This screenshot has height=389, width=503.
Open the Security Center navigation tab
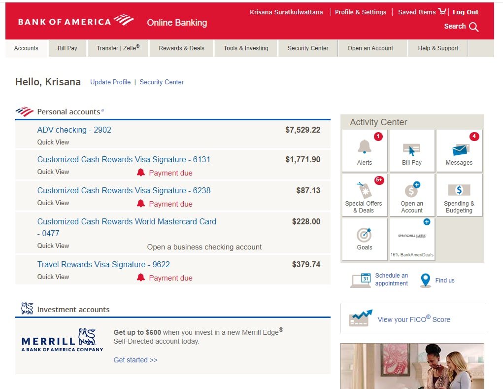pos(308,48)
